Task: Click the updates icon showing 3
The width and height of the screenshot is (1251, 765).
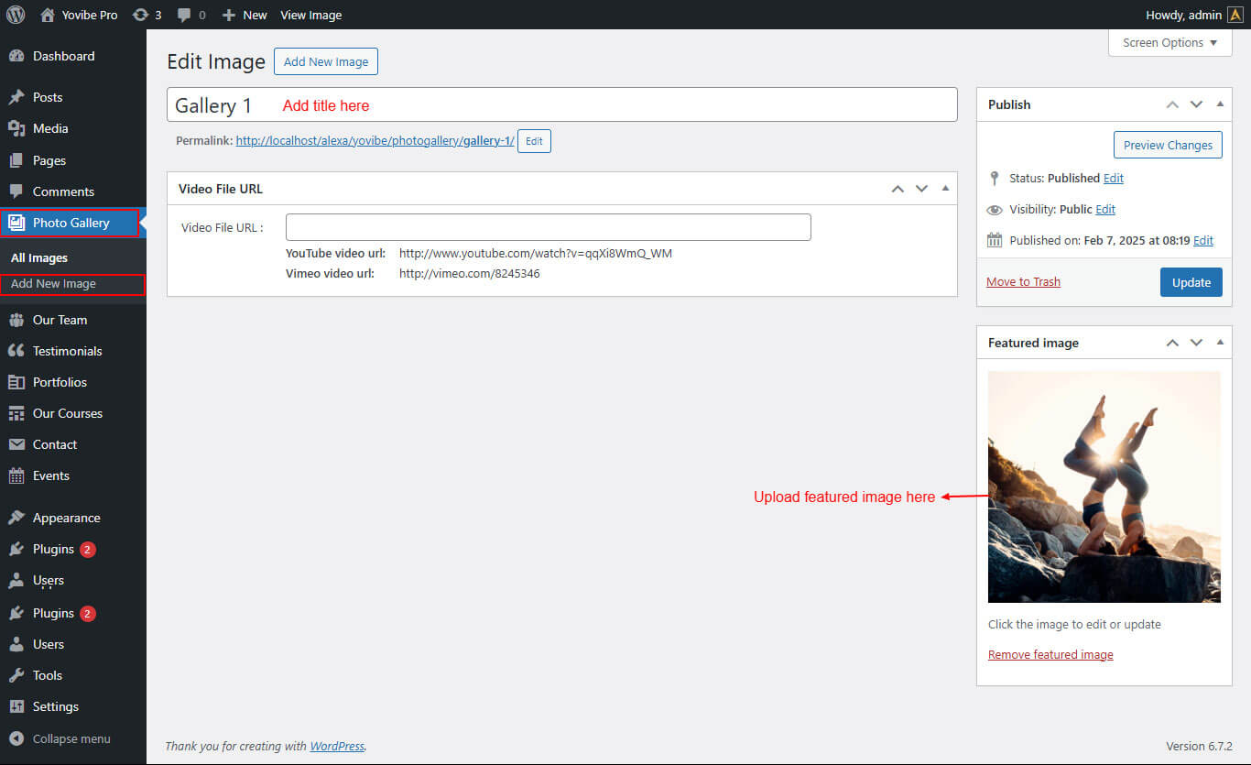Action: (140, 15)
